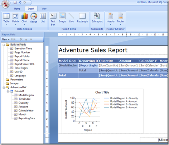
Task: Select the Execution Time built-in field
Action: pyautogui.click(x=23, y=49)
